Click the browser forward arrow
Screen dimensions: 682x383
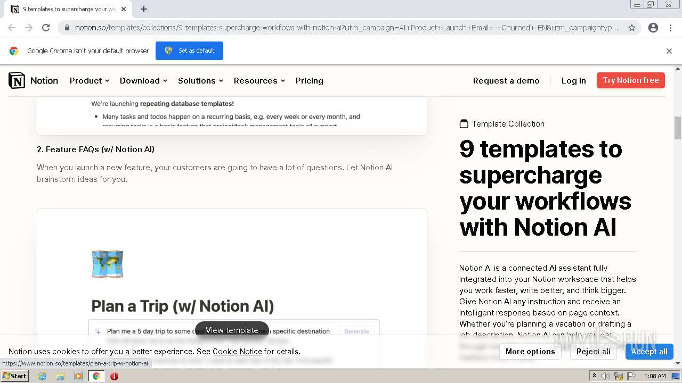pyautogui.click(x=29, y=28)
